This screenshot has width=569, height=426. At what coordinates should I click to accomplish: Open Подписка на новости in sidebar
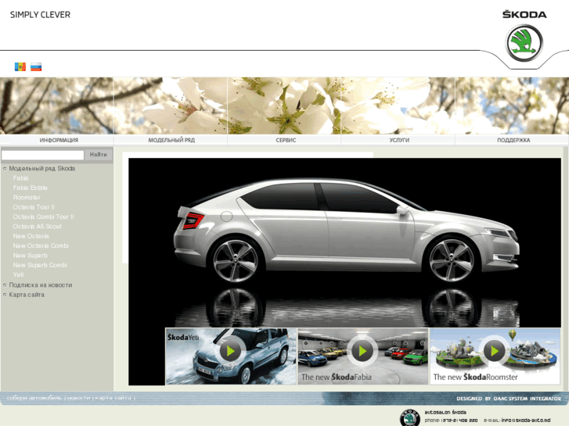pos(40,285)
